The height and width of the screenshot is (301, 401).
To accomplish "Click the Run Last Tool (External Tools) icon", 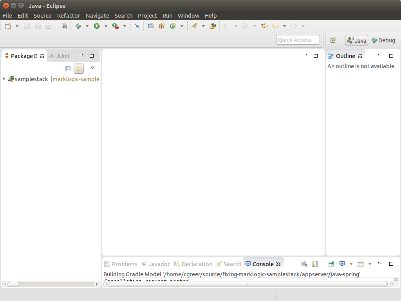I will tap(116, 26).
